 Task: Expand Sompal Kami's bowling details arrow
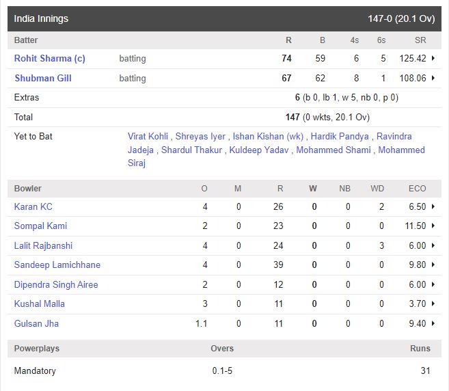pyautogui.click(x=433, y=226)
